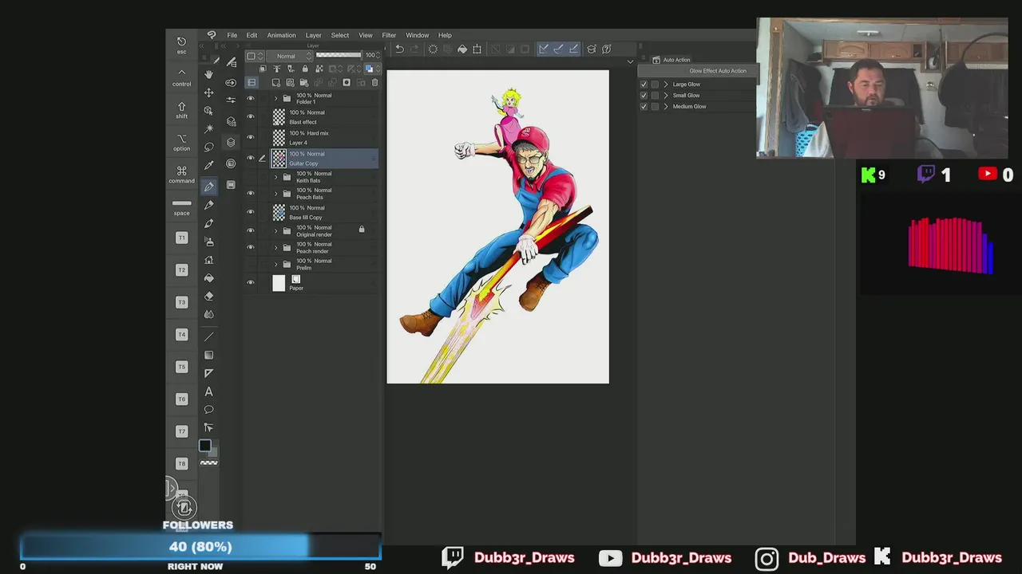
Task: Open the File menu
Action: (232, 35)
